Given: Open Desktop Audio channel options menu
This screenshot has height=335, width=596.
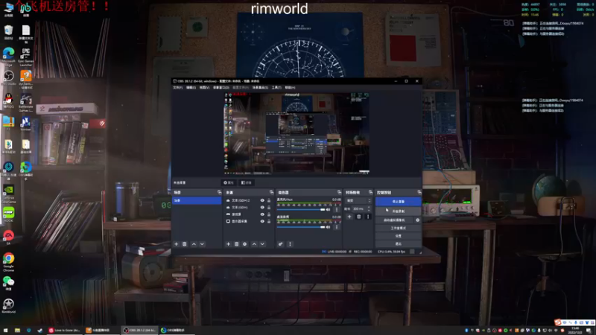Looking at the screenshot, I should [337, 227].
